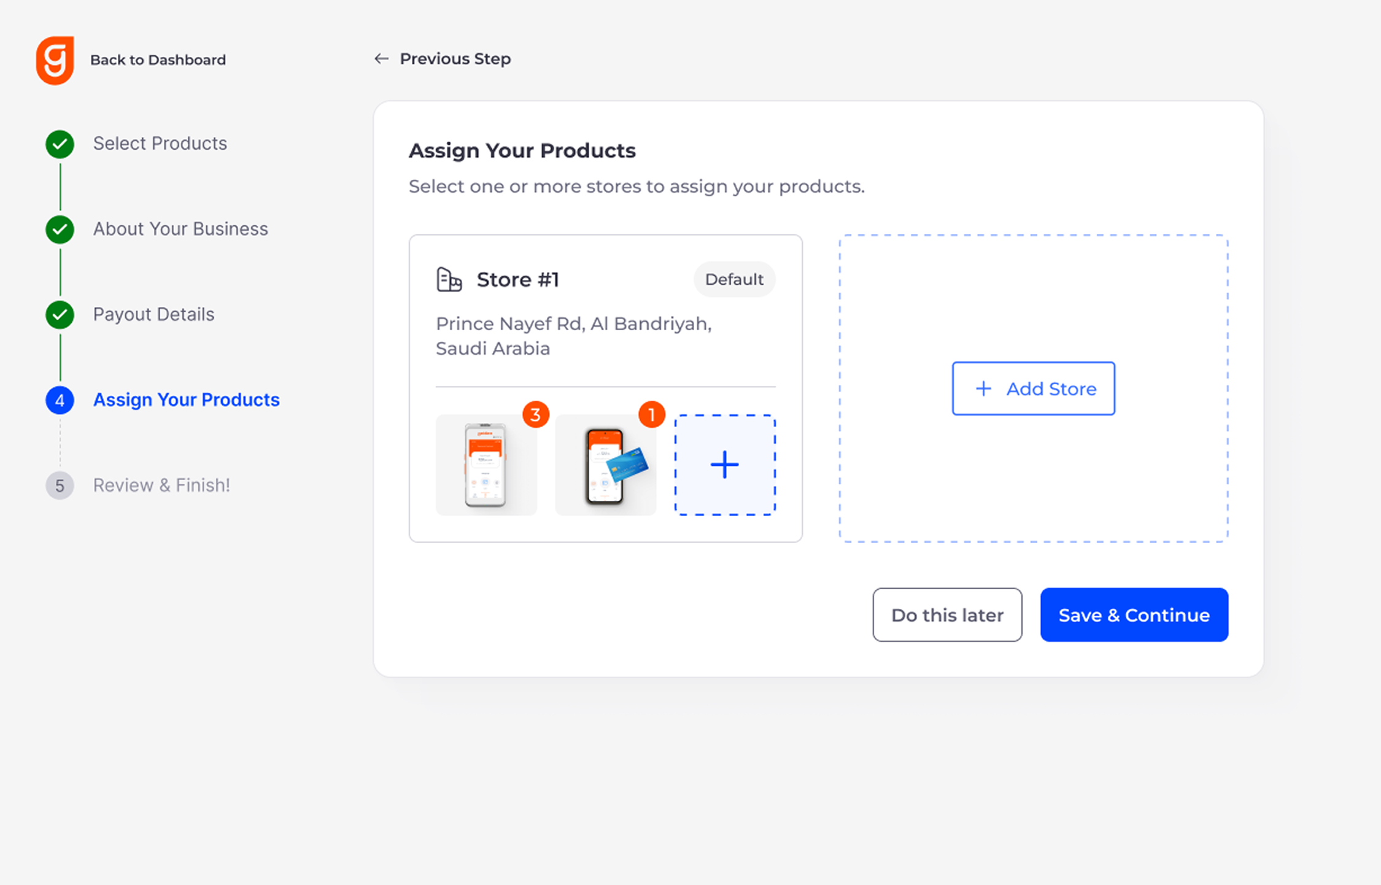Click the orange badge showing 3
The width and height of the screenshot is (1381, 885).
[535, 415]
